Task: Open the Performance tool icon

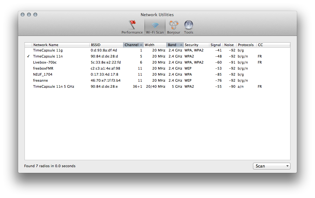Action: click(132, 25)
